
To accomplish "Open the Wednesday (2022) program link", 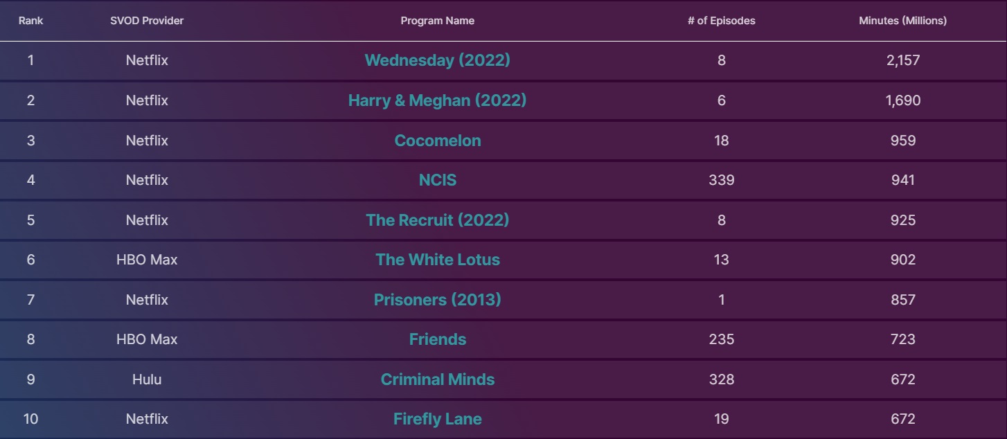I will pyautogui.click(x=437, y=60).
